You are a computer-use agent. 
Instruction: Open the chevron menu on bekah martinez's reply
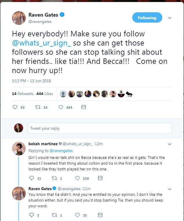pos(170,144)
